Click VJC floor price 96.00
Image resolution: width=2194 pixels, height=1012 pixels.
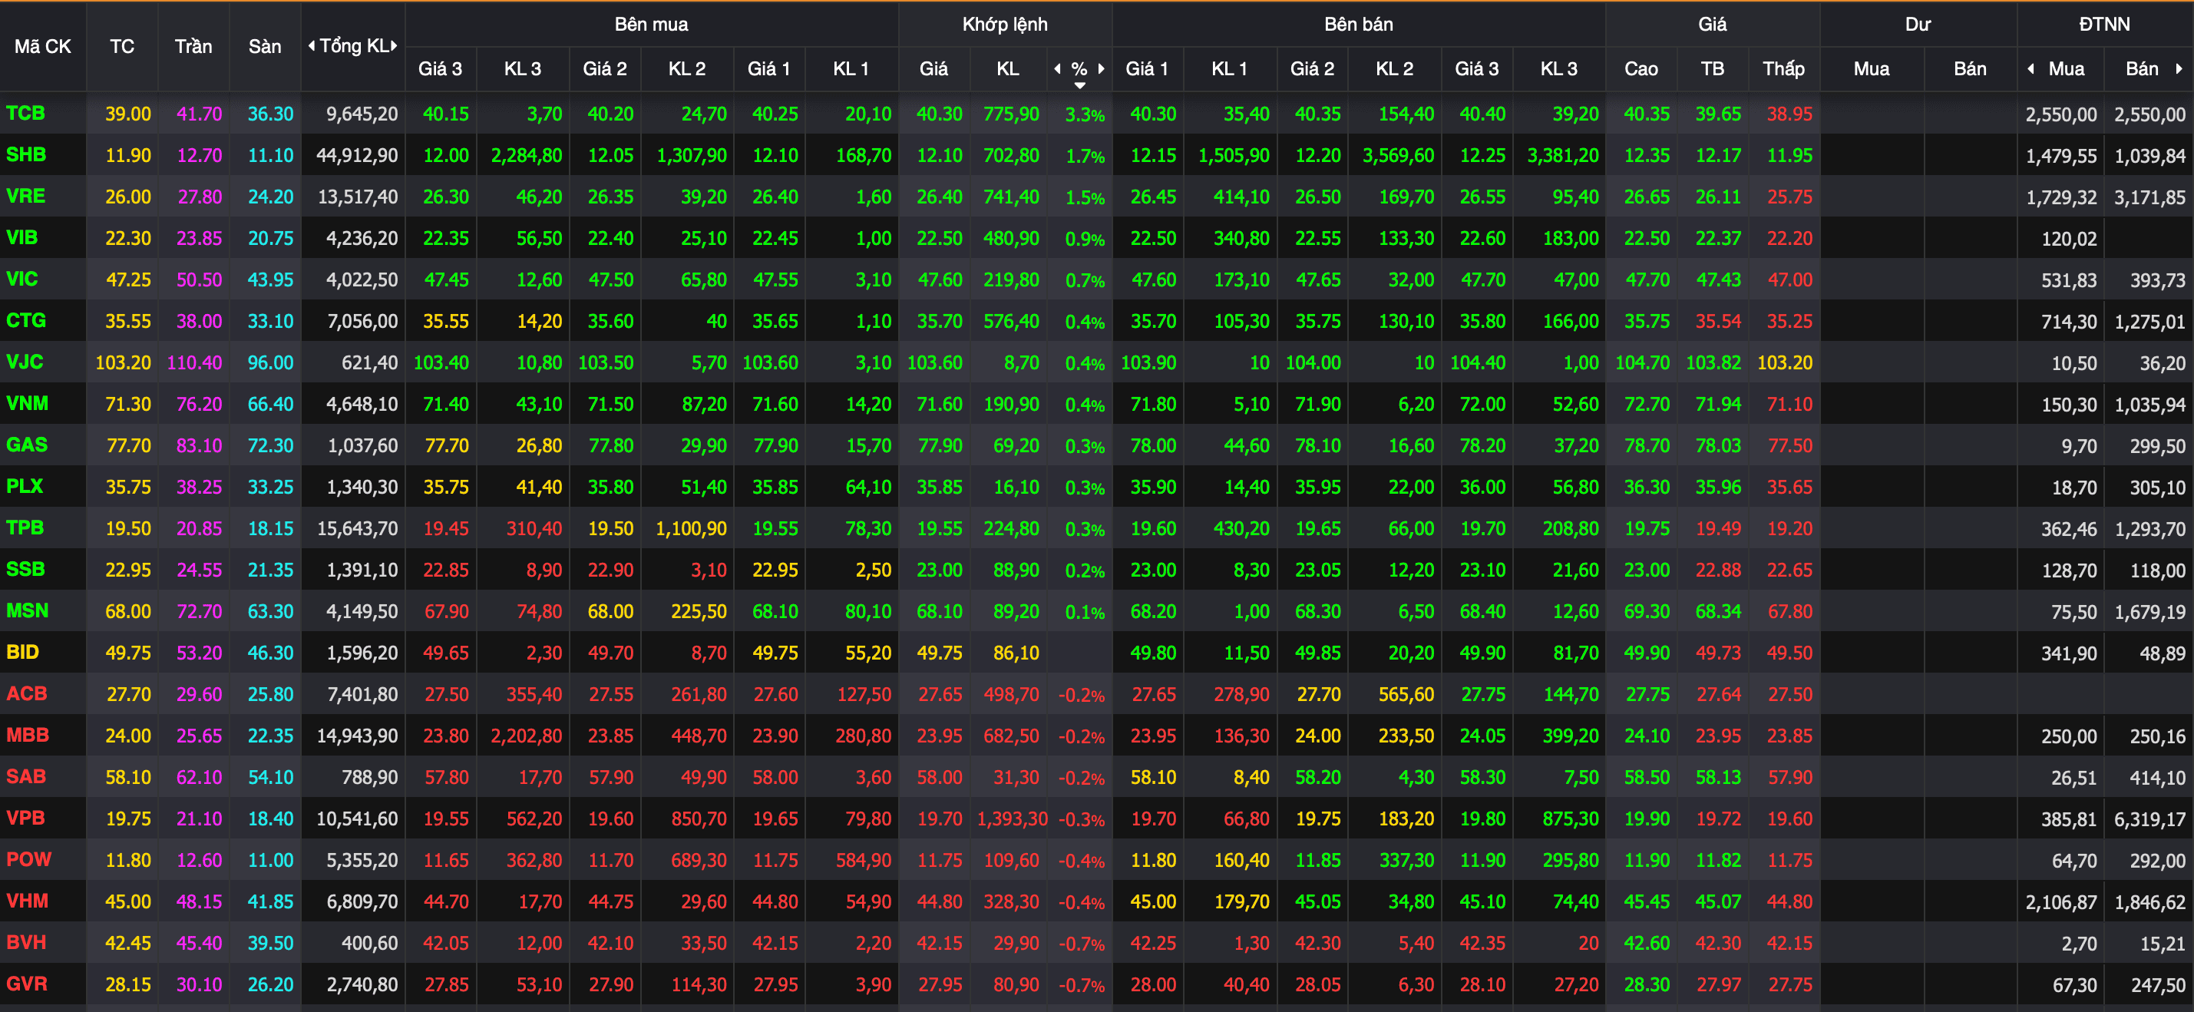(x=270, y=363)
